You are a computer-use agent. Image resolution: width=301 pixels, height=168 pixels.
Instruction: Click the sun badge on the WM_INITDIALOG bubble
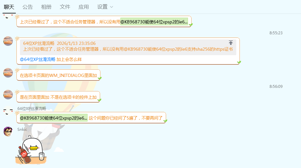tap(17, 70)
